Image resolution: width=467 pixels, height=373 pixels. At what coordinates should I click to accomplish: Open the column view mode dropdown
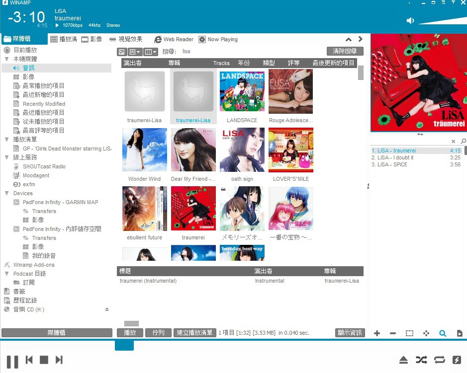(150, 52)
